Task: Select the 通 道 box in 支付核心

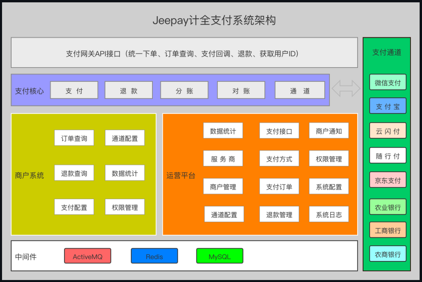Action: point(300,90)
